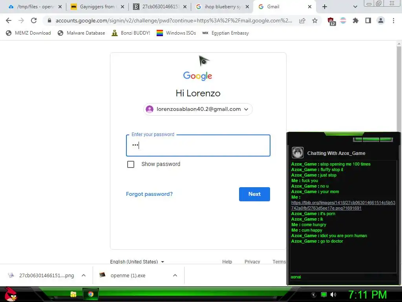Image resolution: width=402 pixels, height=302 pixels.
Task: Go back to the previous page
Action: [x=9, y=20]
